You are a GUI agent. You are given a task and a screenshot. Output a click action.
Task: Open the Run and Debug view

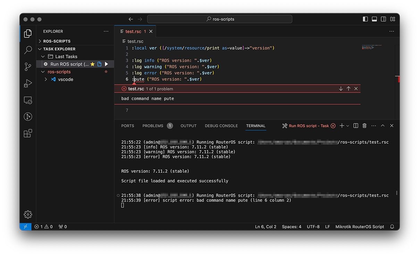(x=28, y=83)
